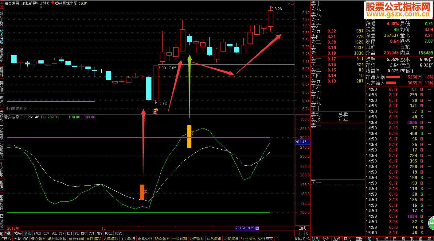Switch to MTM indicator
434x241 pixels.
click(x=100, y=233)
